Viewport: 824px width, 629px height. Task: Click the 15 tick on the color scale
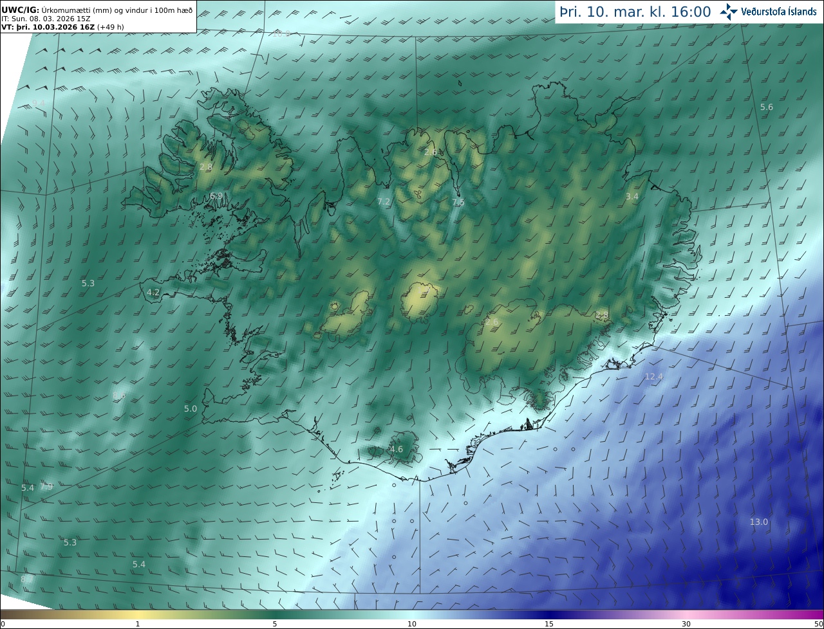tap(549, 624)
